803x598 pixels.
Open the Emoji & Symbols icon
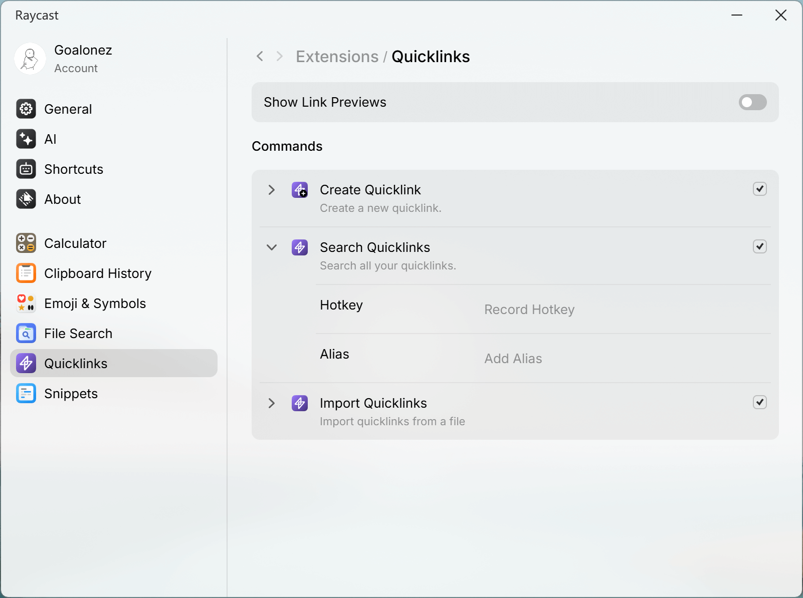(26, 303)
